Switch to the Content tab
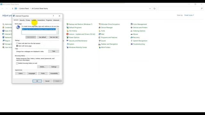 34,20
